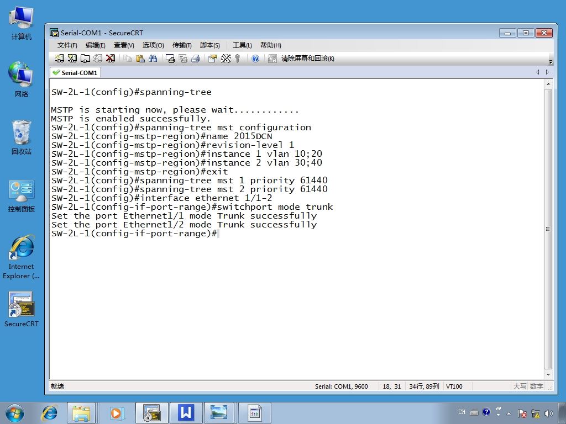Click the terminal scrollbar up arrow
Screen dimensions: 566x424
tap(548, 84)
